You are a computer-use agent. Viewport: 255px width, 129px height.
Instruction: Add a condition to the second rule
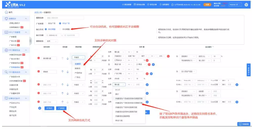151,74
